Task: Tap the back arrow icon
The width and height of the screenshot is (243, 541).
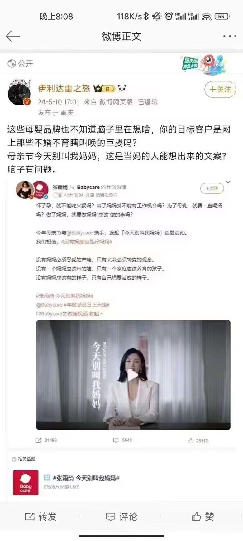Action: [x=13, y=36]
